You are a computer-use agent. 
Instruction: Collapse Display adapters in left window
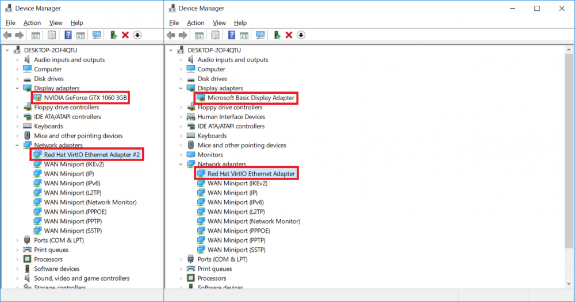click(x=17, y=89)
